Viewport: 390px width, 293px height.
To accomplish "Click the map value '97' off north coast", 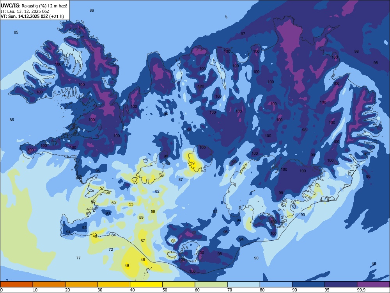I will click(x=243, y=34).
